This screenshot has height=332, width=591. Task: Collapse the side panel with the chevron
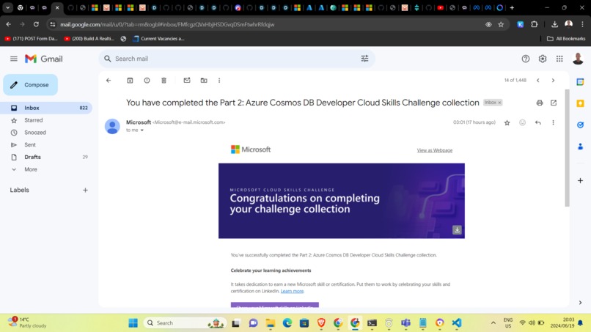580,303
